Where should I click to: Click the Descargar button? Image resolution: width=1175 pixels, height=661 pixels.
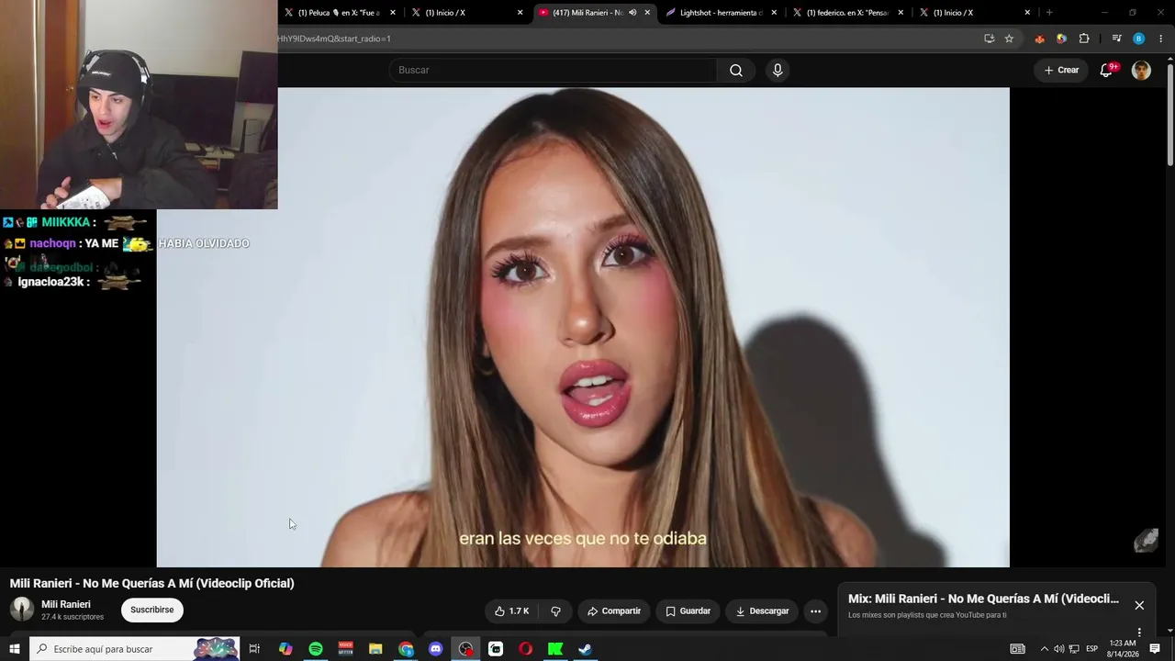tap(762, 611)
